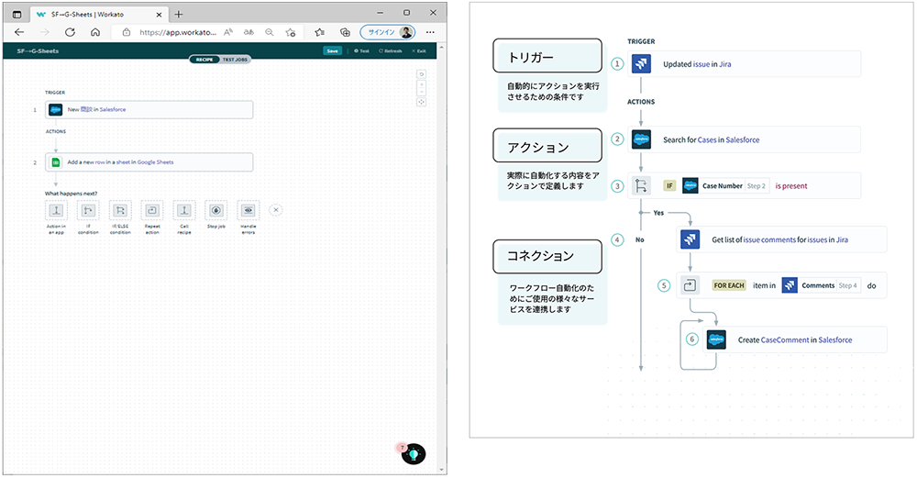Close the SF→G-Sheets browser tab

(159, 15)
